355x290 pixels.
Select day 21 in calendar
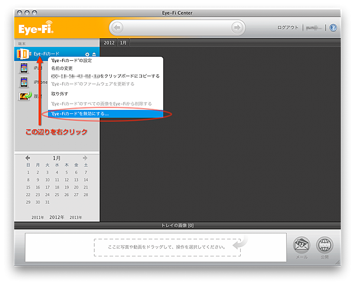tap(86, 187)
